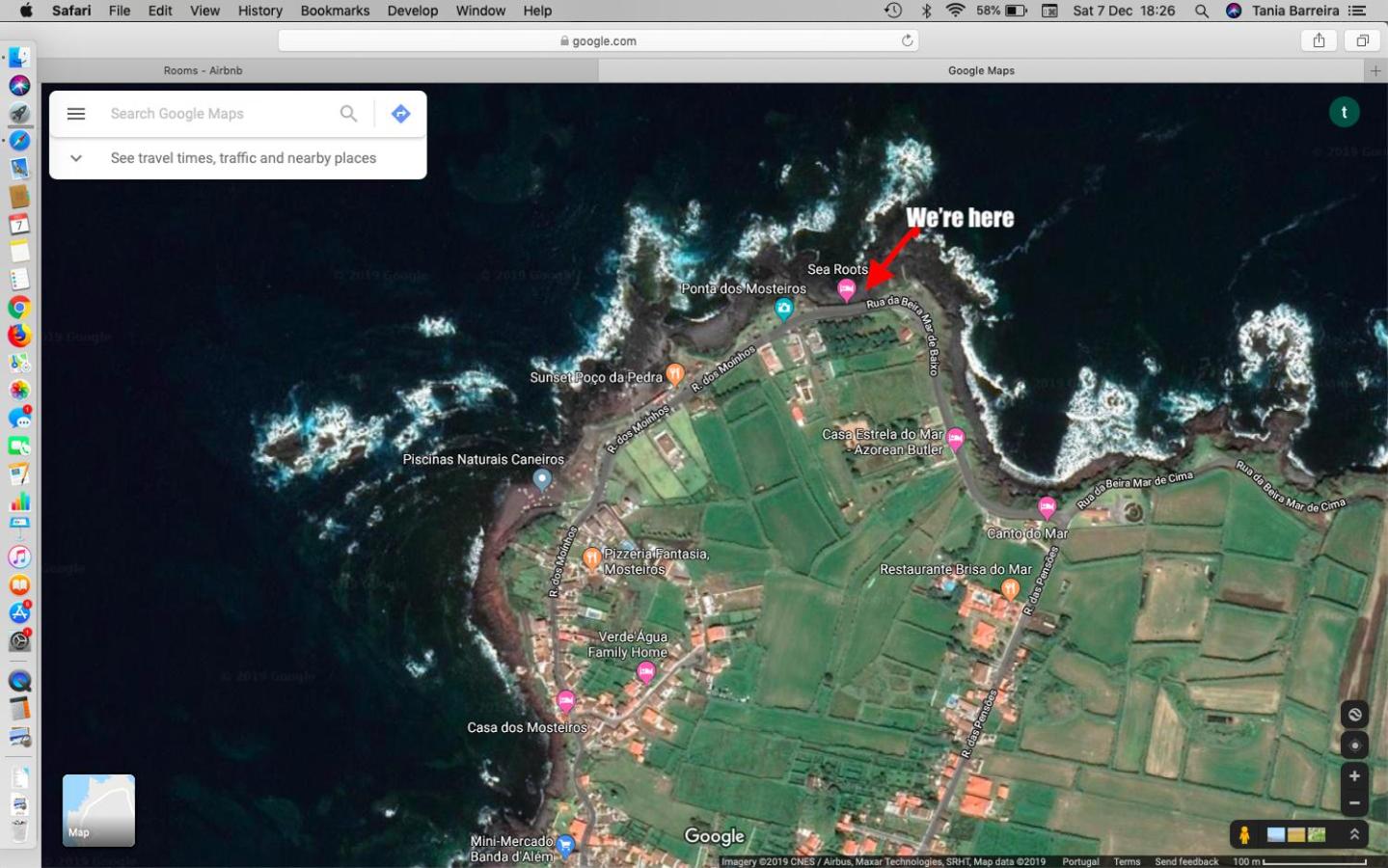
Task: Switch to Map view layer thumbnail
Action: coord(98,810)
